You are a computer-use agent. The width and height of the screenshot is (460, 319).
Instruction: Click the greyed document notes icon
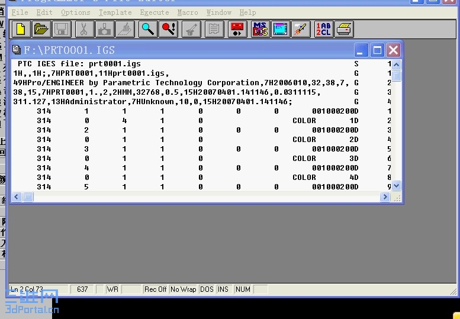tap(214, 30)
